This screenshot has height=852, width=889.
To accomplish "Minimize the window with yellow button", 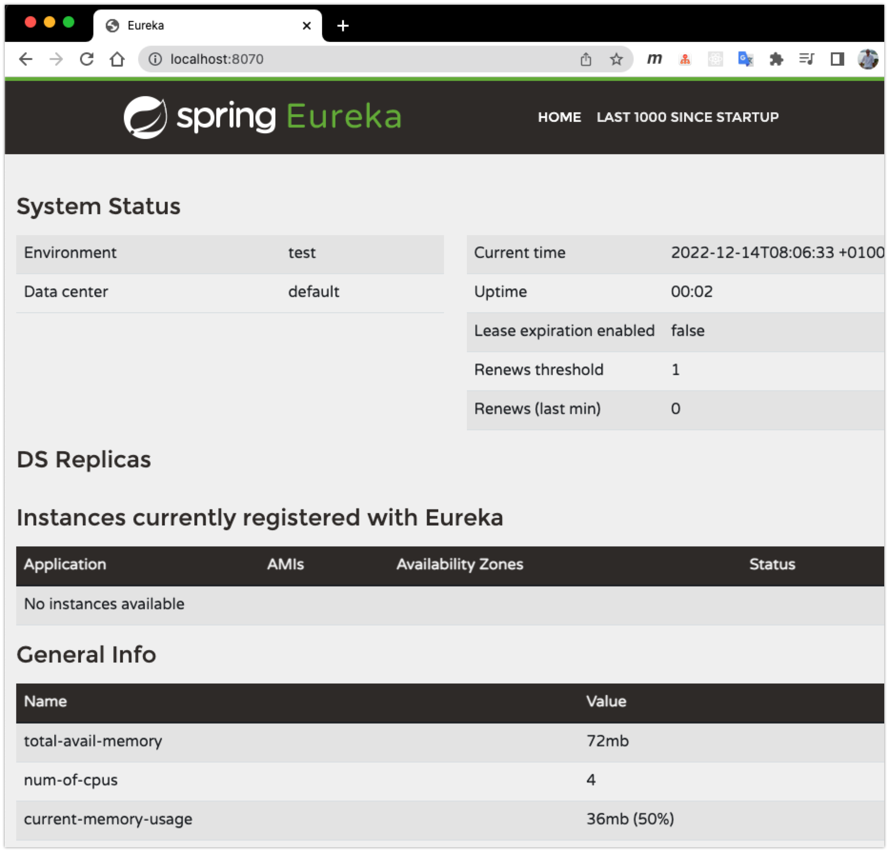I will pyautogui.click(x=50, y=22).
